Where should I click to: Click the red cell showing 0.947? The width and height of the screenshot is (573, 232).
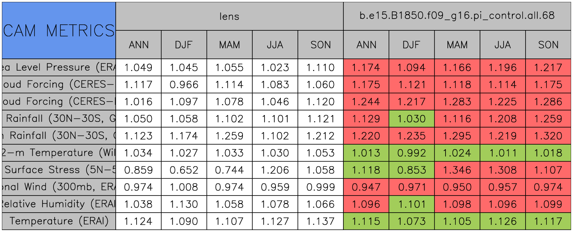(366, 187)
